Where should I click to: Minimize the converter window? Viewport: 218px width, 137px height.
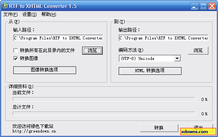tap(194, 6)
